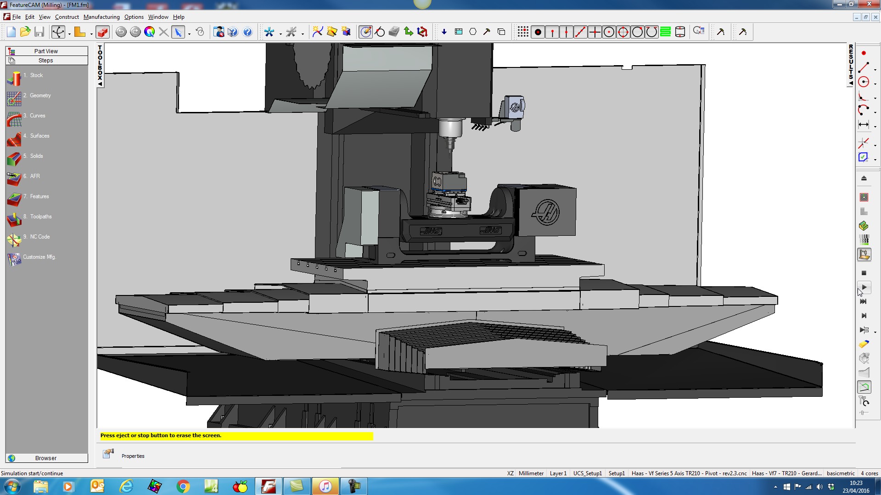Click the Part View button

[46, 51]
